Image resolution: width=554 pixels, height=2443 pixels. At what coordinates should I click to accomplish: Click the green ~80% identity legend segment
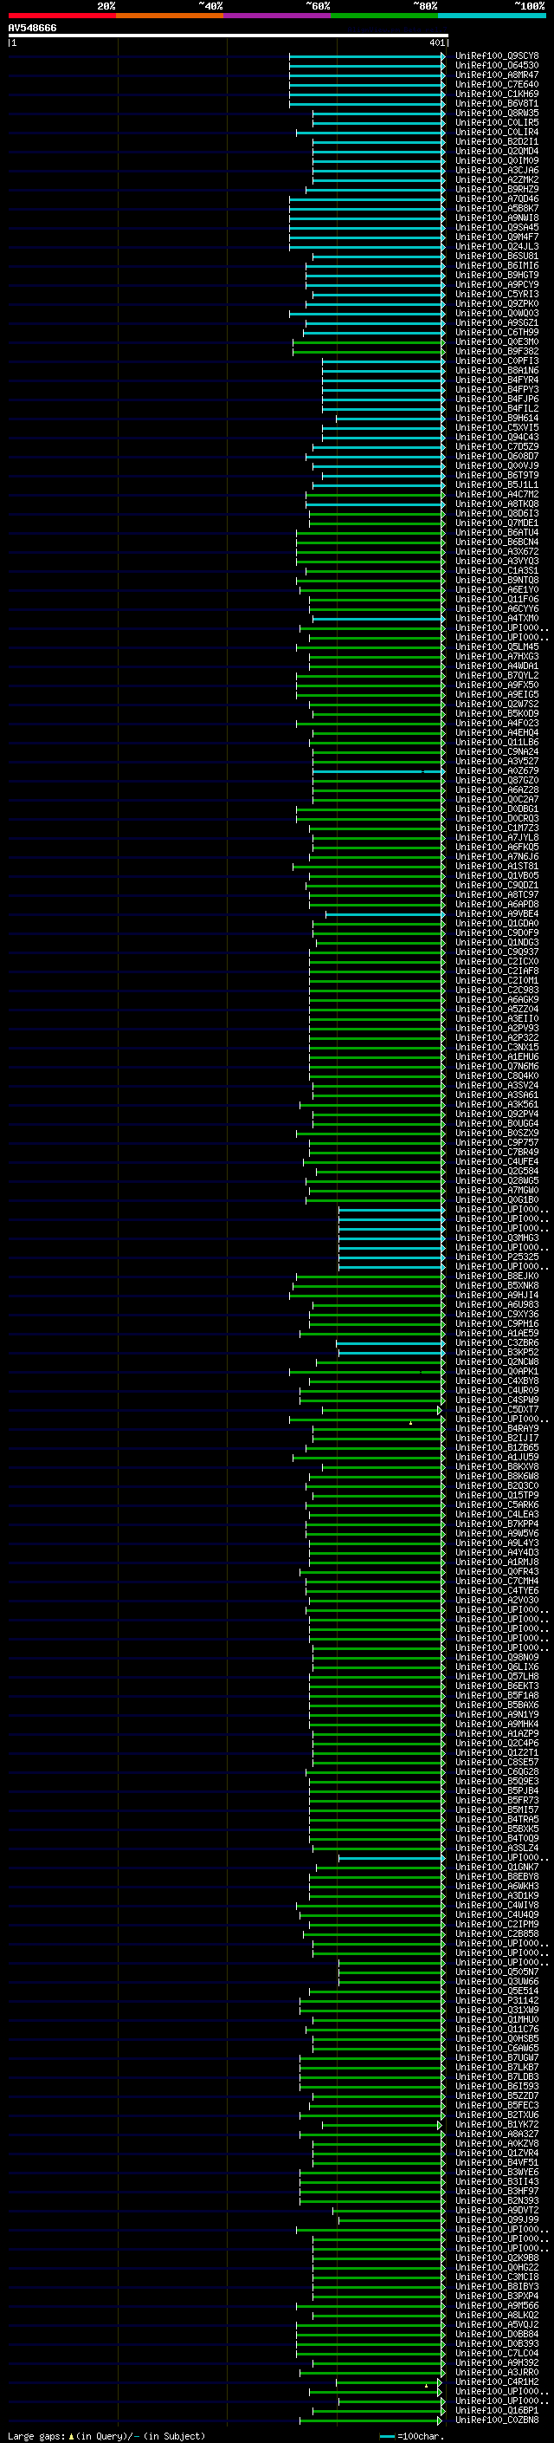click(x=384, y=16)
